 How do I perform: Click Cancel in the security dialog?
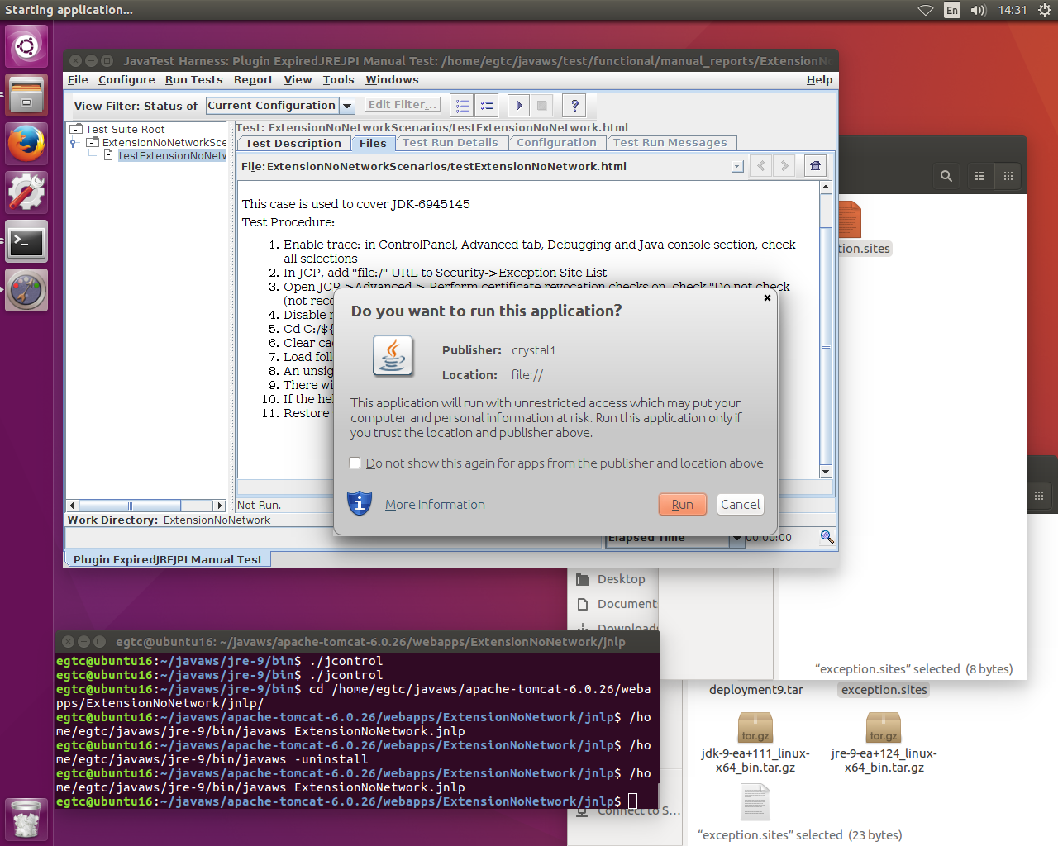[740, 505]
